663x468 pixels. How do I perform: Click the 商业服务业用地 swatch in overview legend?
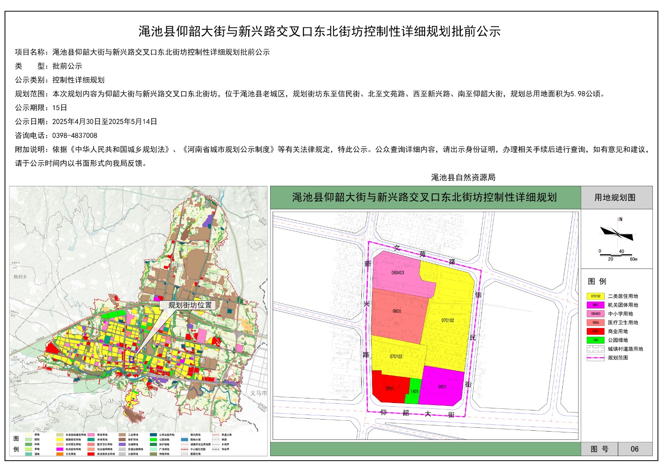coord(91,454)
